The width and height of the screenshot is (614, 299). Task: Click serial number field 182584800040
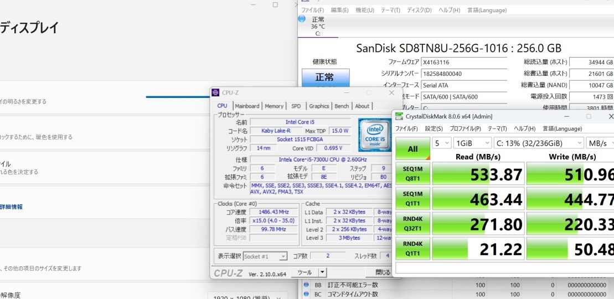point(463,74)
